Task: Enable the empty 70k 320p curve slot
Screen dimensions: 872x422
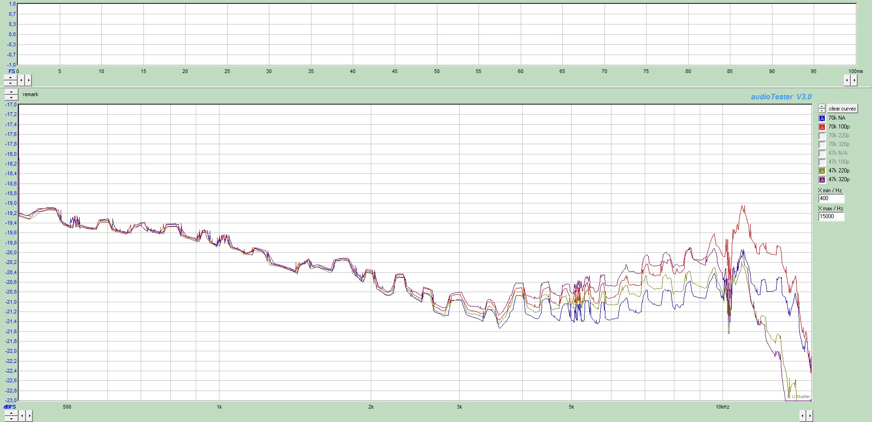Action: click(x=822, y=145)
